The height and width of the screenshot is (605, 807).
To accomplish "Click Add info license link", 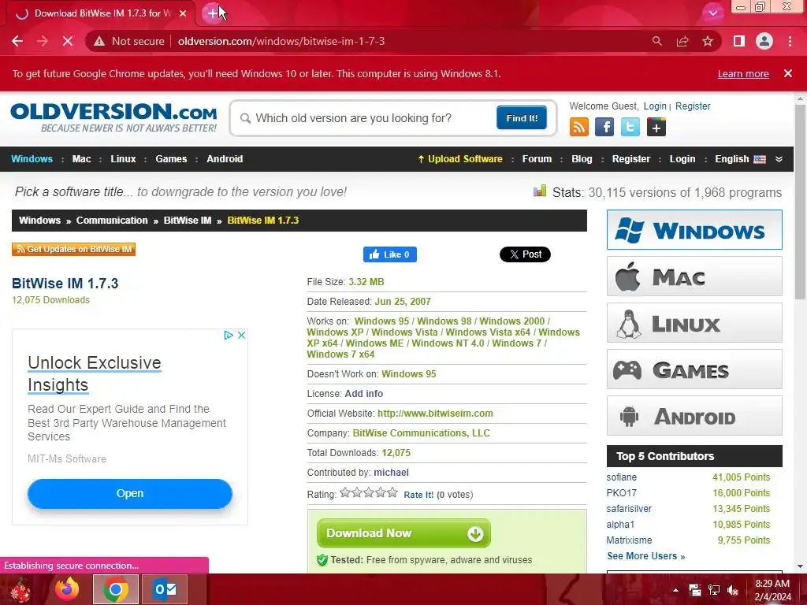I will click(363, 394).
